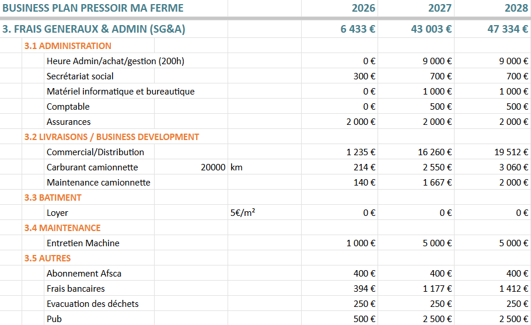Select the 3.1 Administration section label
Viewport: 531px width, 325px height.
point(68,46)
